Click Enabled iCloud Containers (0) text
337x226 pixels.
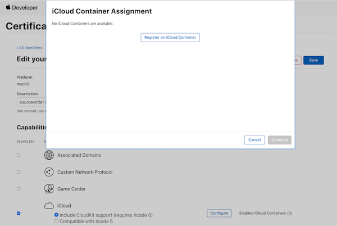click(266, 213)
